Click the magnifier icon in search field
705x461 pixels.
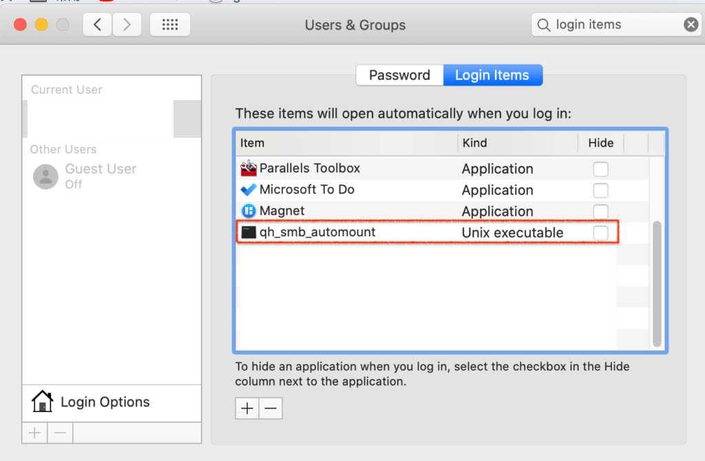click(x=544, y=25)
